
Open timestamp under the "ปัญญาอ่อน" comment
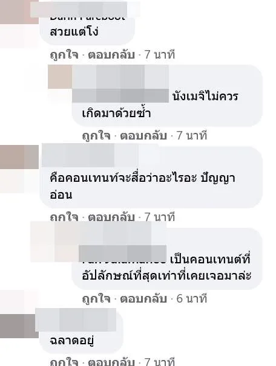click(160, 217)
